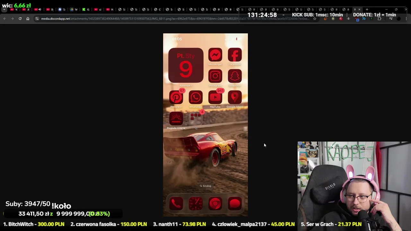The width and height of the screenshot is (411, 231).
Task: Open the app folder with badge 4
Action: [196, 118]
